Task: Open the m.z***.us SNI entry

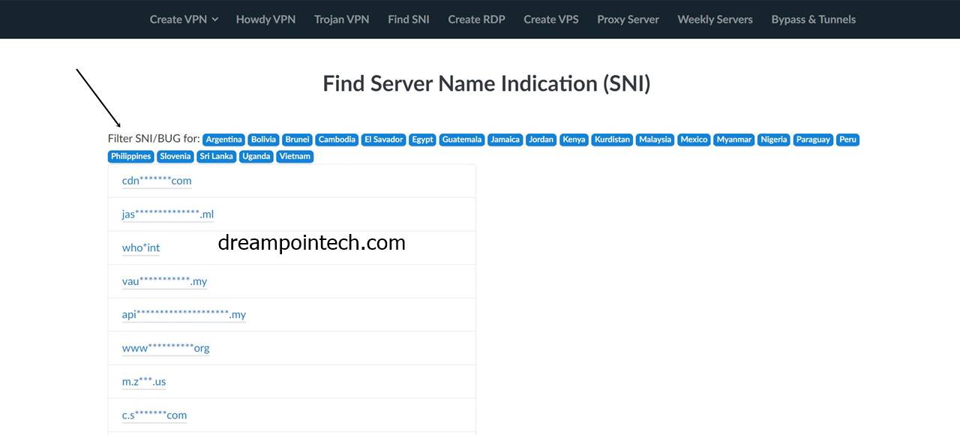Action: (x=143, y=381)
